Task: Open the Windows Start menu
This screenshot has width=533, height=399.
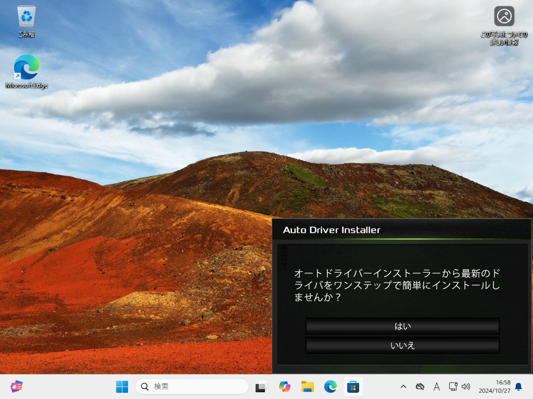Action: [122, 387]
